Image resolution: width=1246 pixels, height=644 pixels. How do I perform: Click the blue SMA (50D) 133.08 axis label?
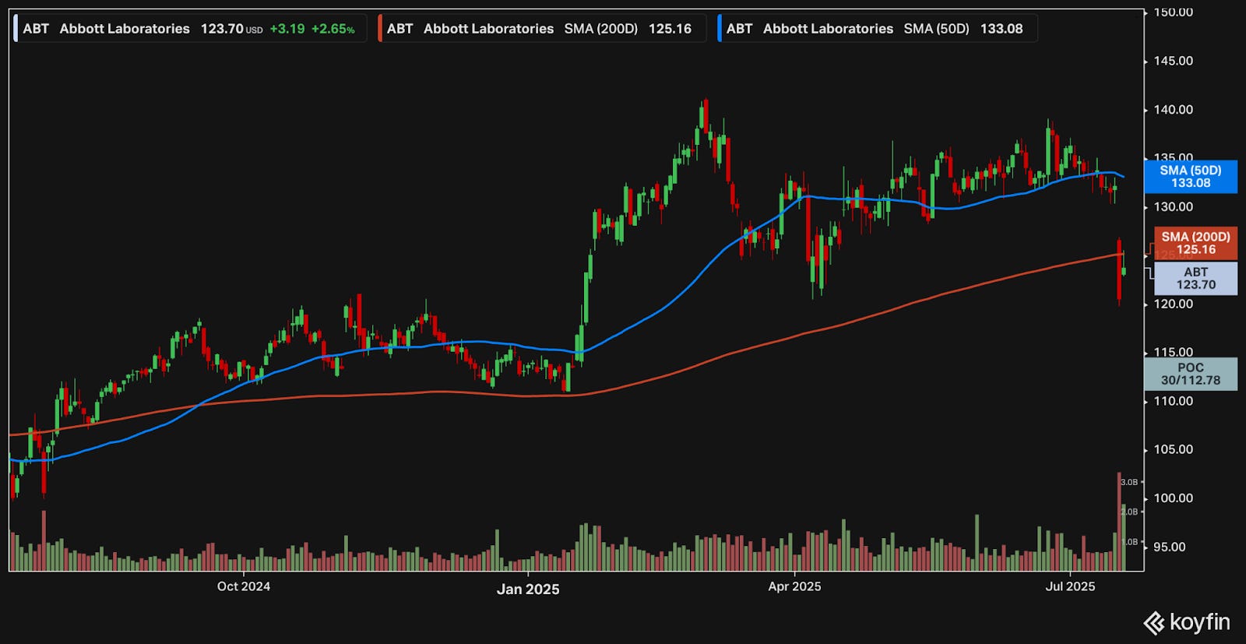(1190, 177)
